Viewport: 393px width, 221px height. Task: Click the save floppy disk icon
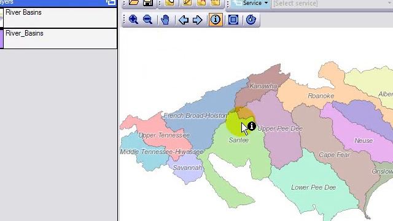[x=148, y=2]
